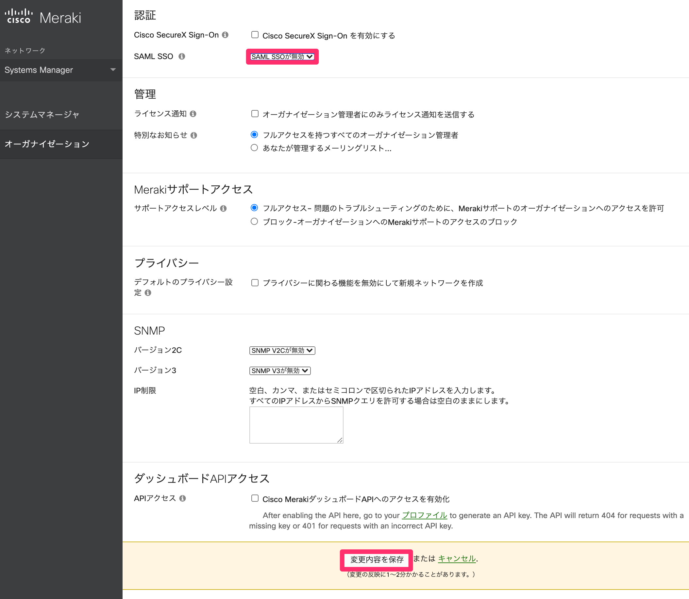Open the プロファイル link
Viewport: 689px width, 599px height.
tap(424, 515)
